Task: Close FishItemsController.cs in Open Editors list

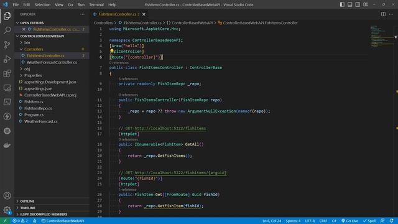Action: pos(24,29)
